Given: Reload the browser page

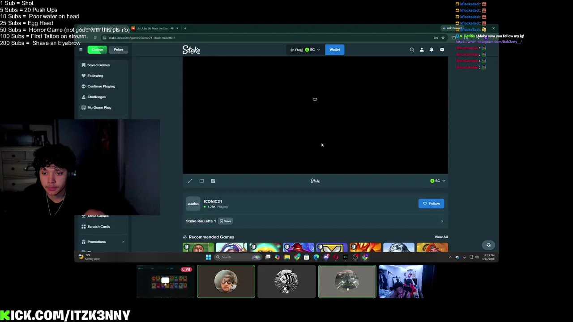Looking at the screenshot, I should (95, 38).
